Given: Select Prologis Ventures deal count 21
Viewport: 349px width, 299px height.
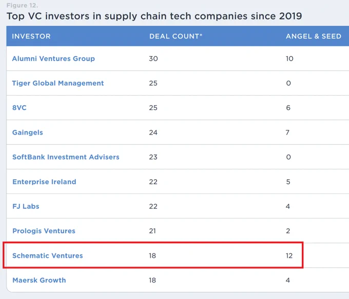Looking at the screenshot, I should pos(152,231).
